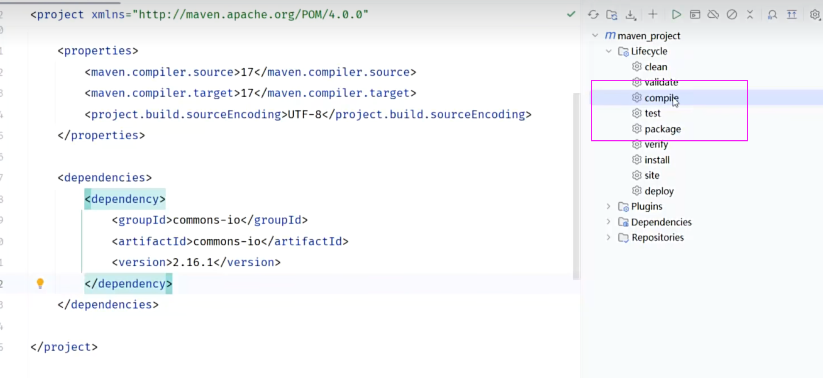Toggle Skip Tests mode
Image resolution: width=823 pixels, height=378 pixels.
732,15
